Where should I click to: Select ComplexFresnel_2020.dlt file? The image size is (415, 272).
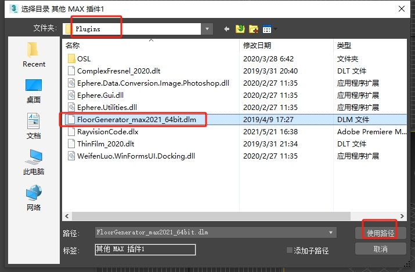point(118,71)
